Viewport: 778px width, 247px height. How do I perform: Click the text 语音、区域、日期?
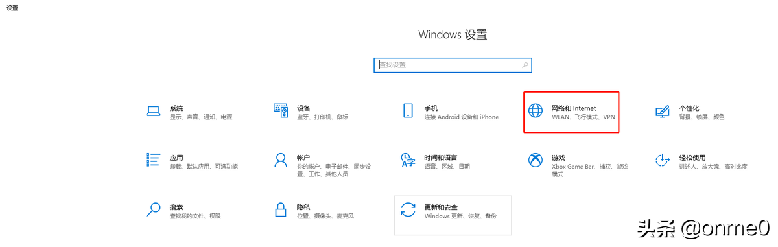coord(447,167)
